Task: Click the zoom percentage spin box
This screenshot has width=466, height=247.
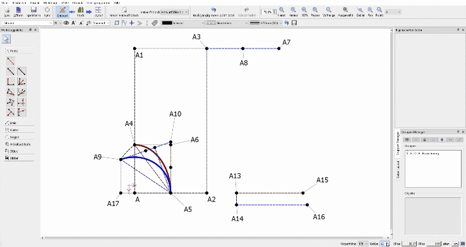Action: [x=268, y=12]
